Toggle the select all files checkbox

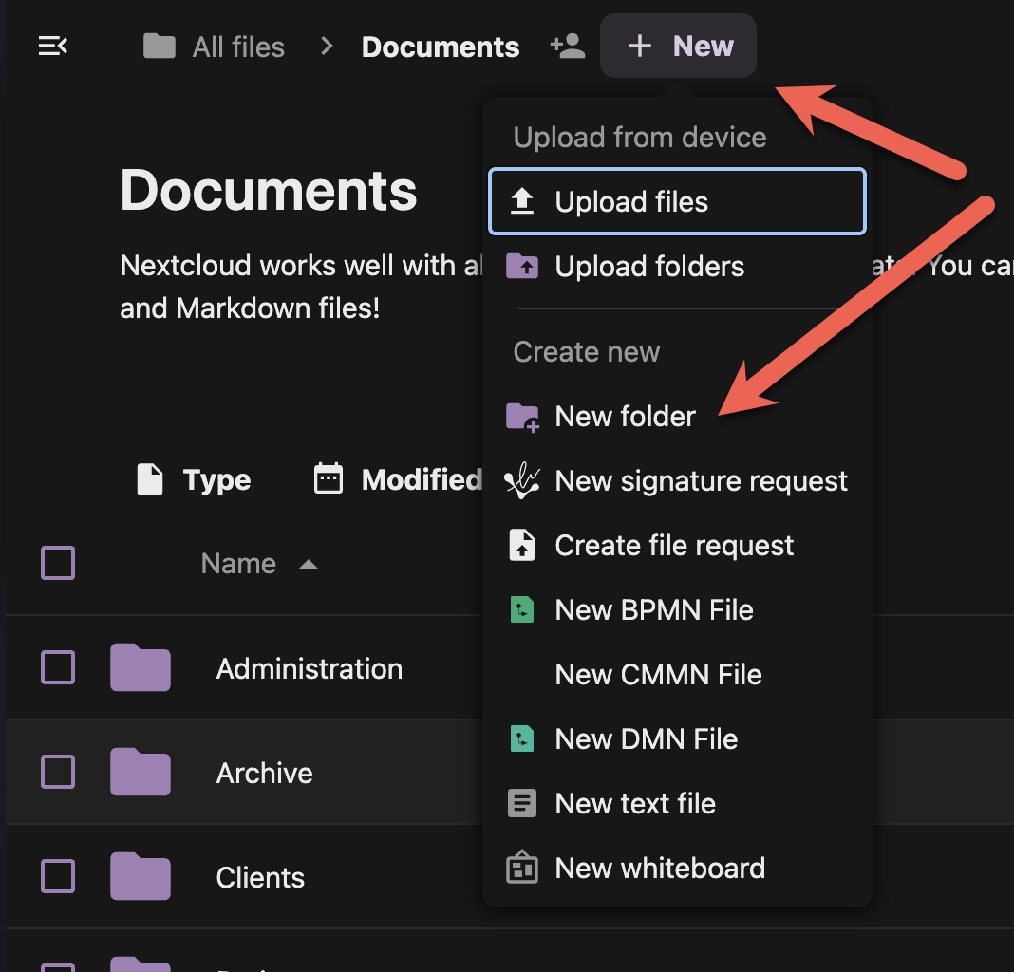[58, 564]
